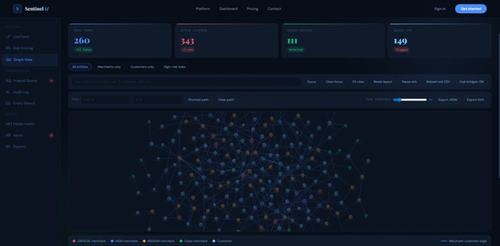Open Risk Scoring in the sidebar
Screen dimensions: 500x246
point(30,48)
